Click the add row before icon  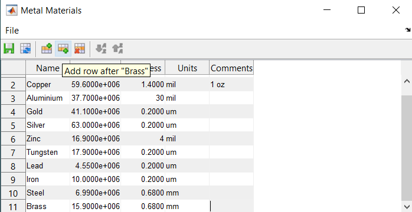click(x=47, y=49)
